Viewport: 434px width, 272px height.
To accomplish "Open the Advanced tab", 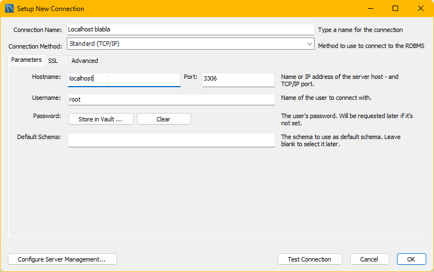I will (x=84, y=61).
